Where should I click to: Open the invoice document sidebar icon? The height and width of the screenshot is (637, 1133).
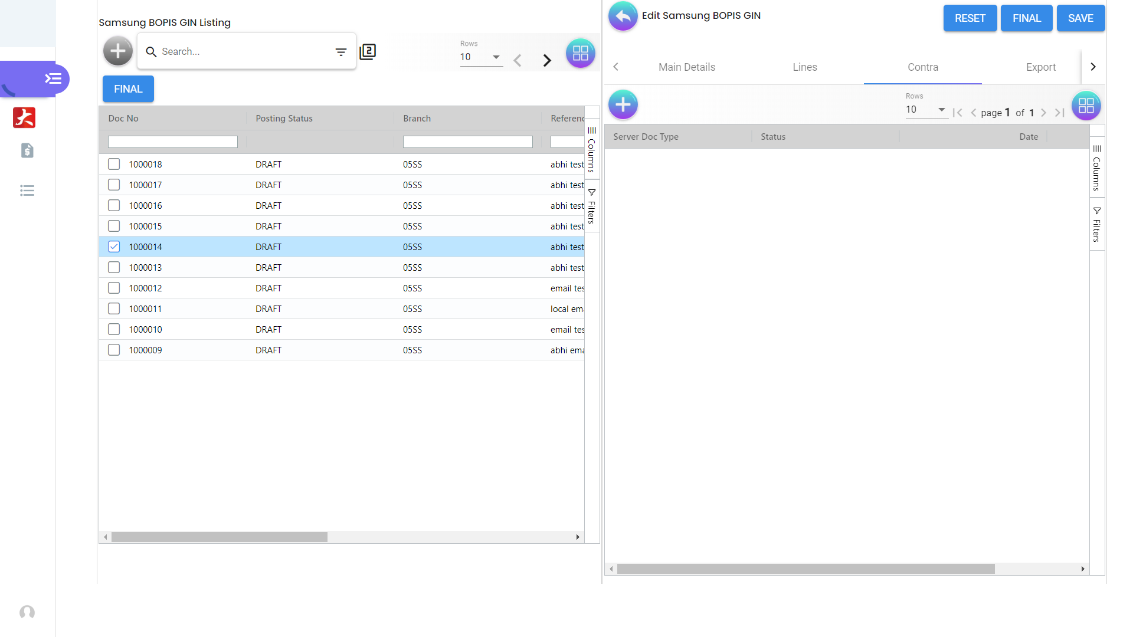[27, 150]
